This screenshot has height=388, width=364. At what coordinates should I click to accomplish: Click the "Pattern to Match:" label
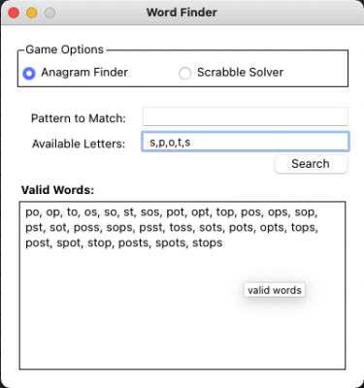[x=79, y=118]
